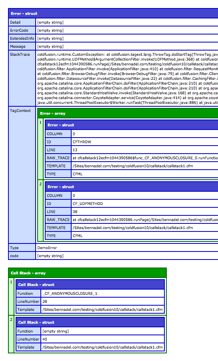Click the lowercase "code" key cell
This screenshot has height=361, width=218.
[22, 256]
